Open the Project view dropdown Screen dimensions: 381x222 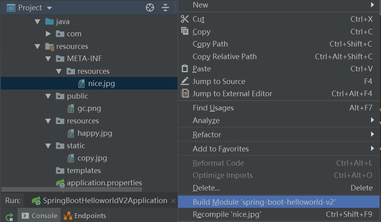tap(49, 8)
